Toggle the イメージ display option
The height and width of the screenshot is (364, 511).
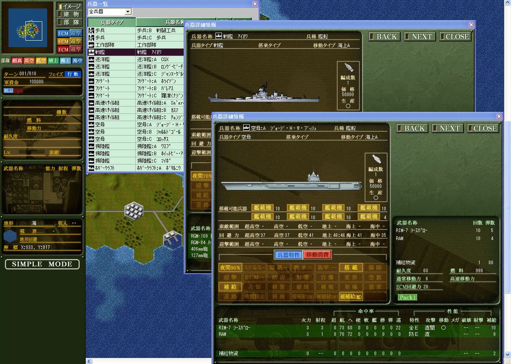70,6
